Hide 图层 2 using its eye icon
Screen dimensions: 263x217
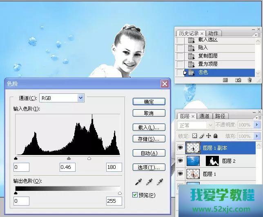(x=180, y=161)
